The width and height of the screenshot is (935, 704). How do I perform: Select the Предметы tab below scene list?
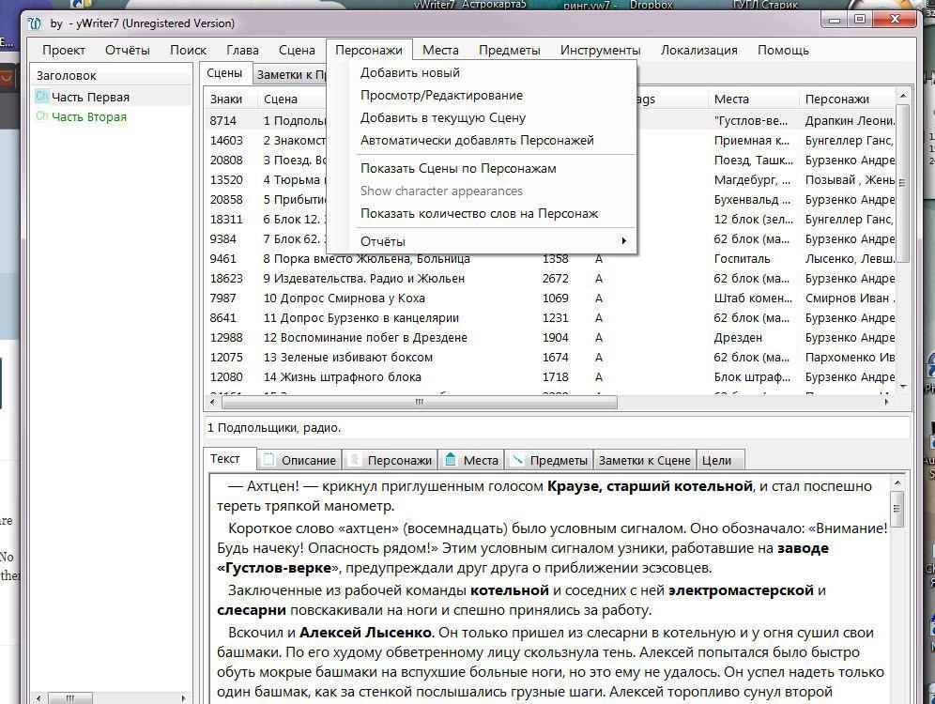click(549, 460)
